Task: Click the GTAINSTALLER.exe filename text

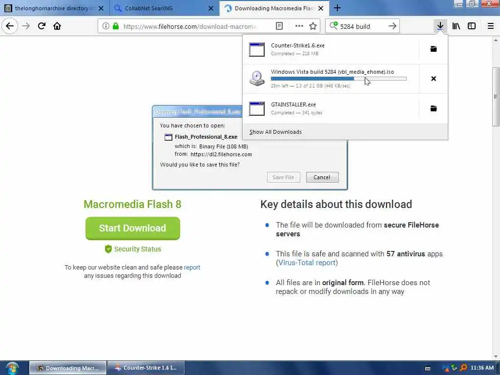Action: pos(293,104)
